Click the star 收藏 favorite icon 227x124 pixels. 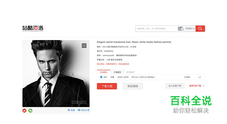(69, 110)
